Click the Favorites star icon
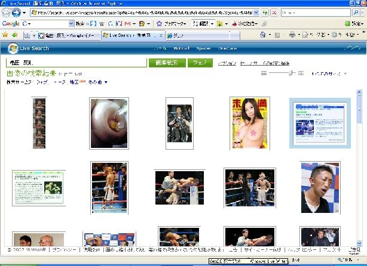 pos(5,35)
